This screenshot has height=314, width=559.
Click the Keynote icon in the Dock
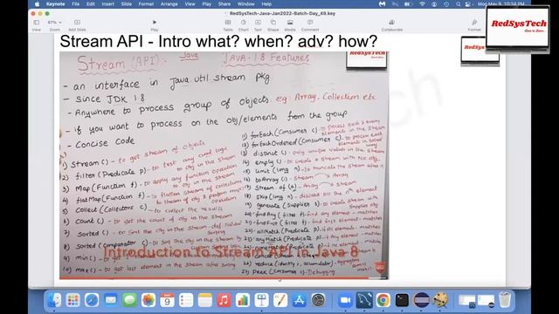(x=262, y=300)
